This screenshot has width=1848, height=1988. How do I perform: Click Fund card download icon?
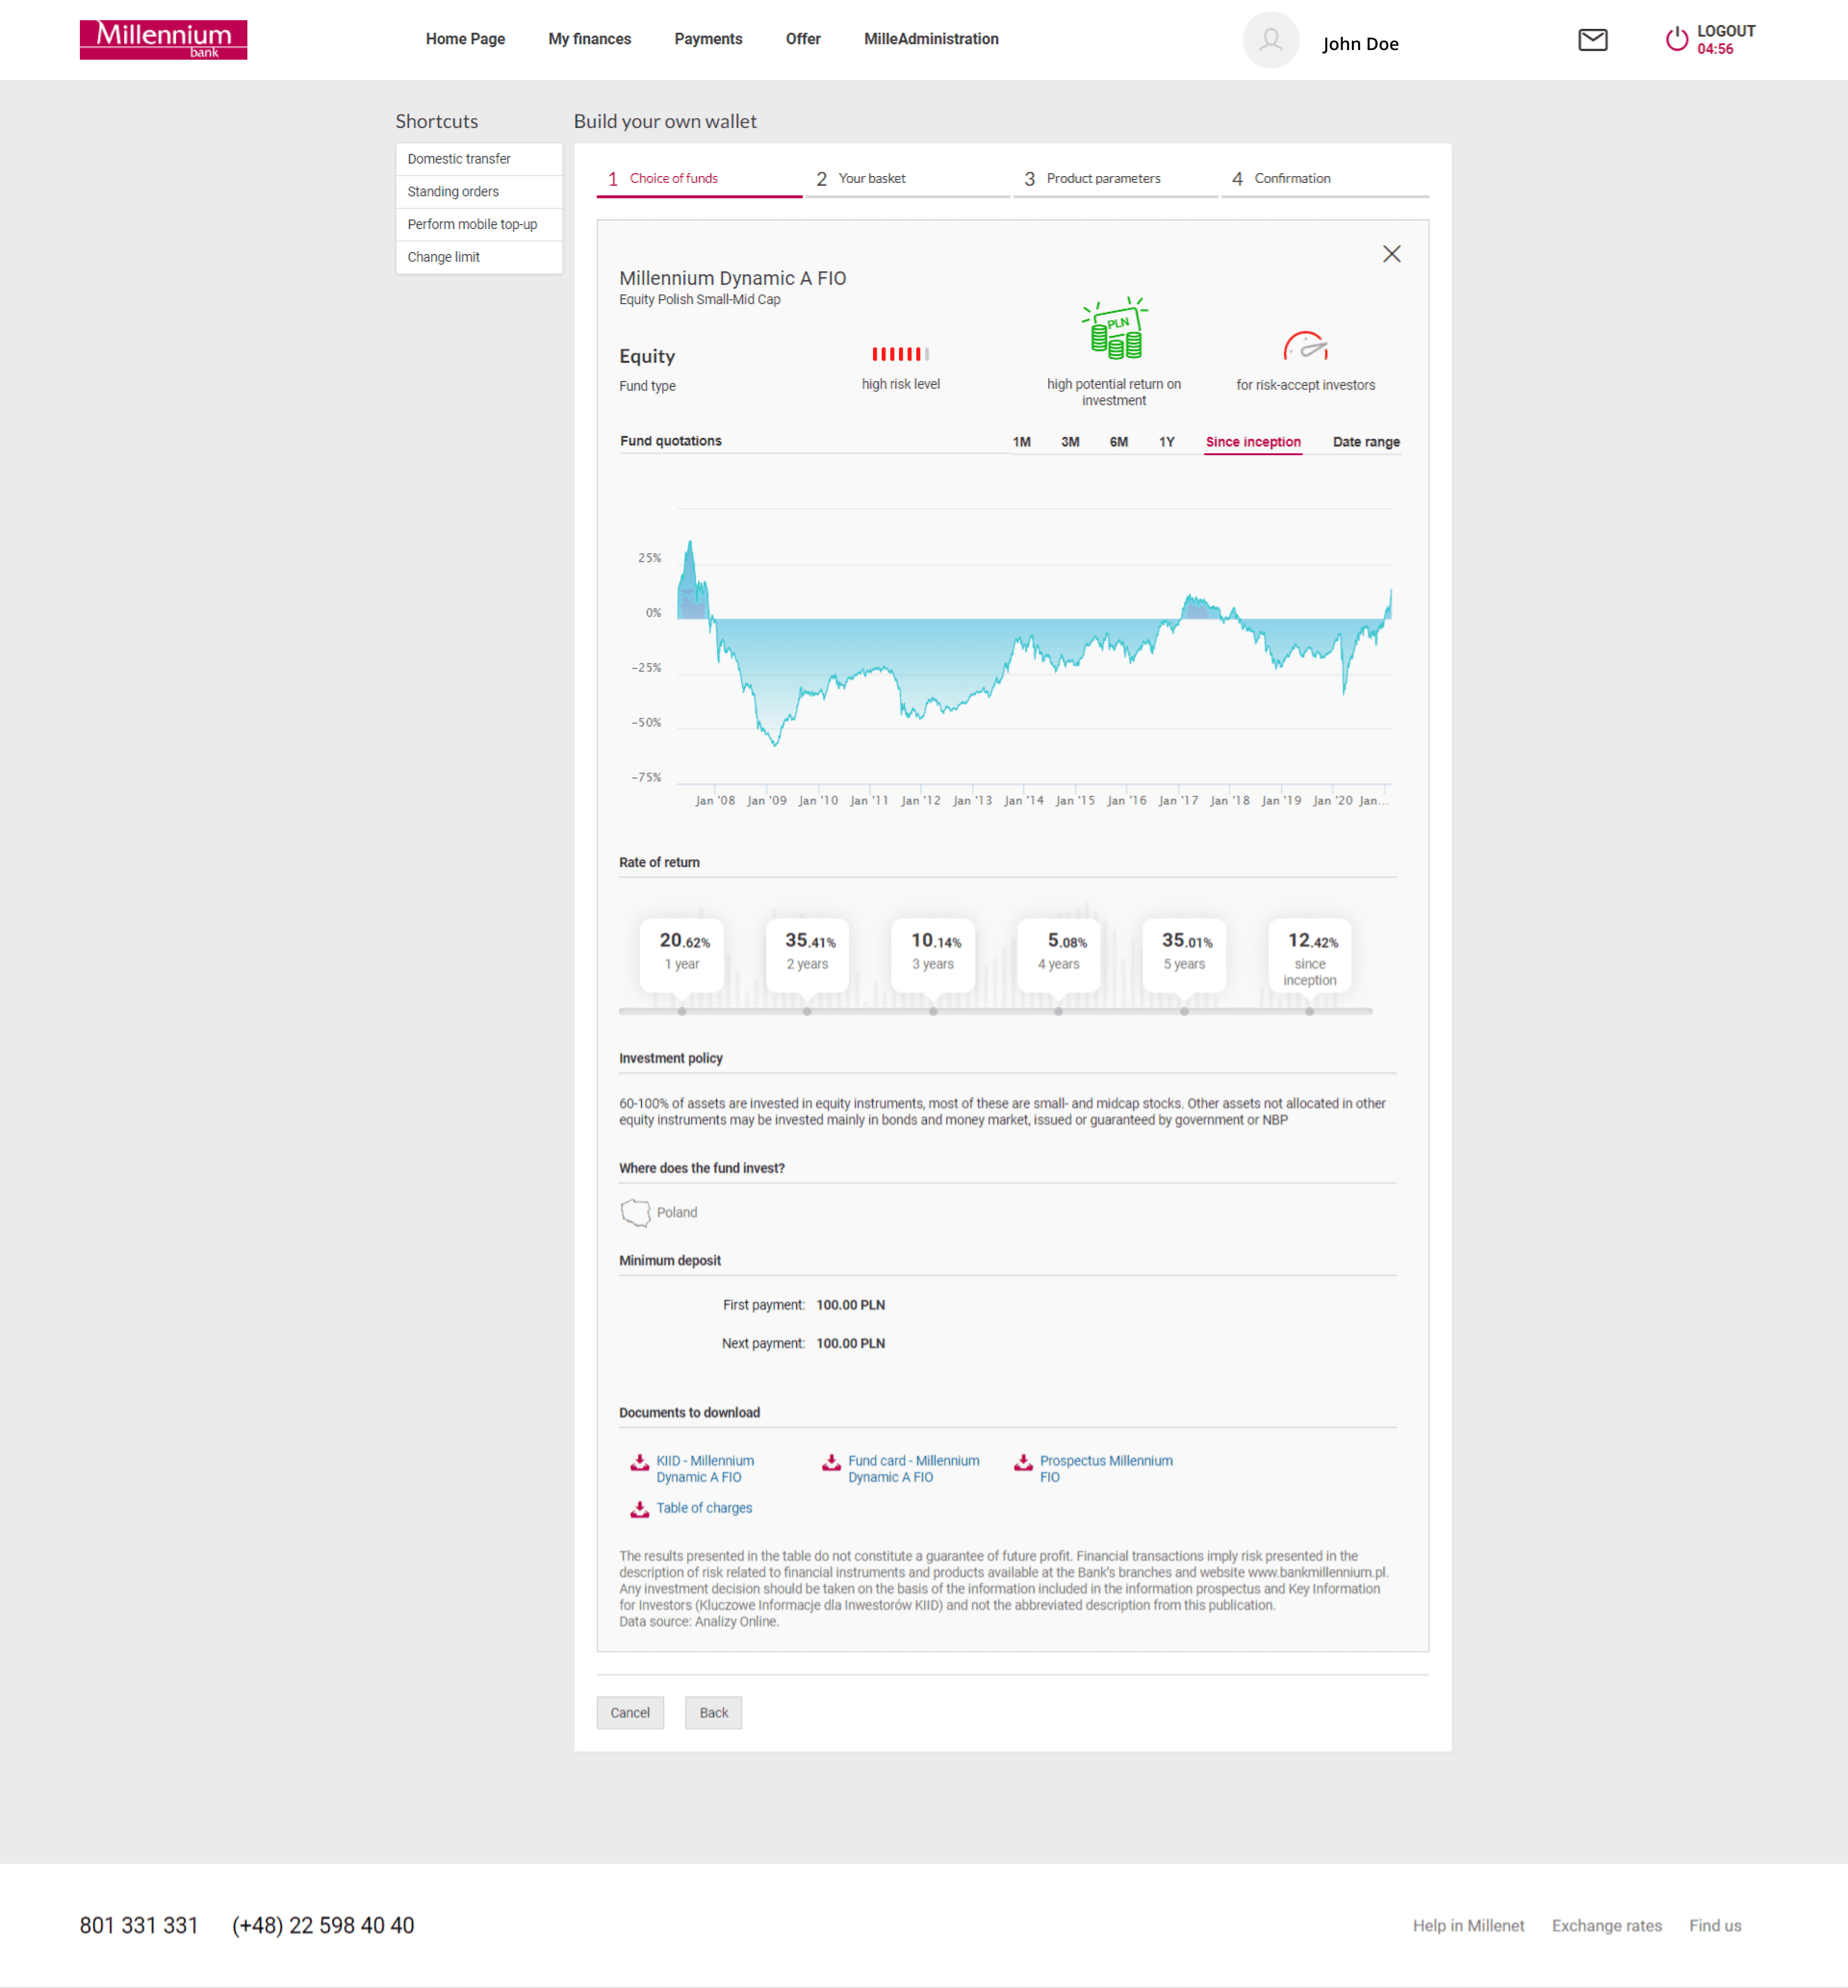[x=831, y=1463]
